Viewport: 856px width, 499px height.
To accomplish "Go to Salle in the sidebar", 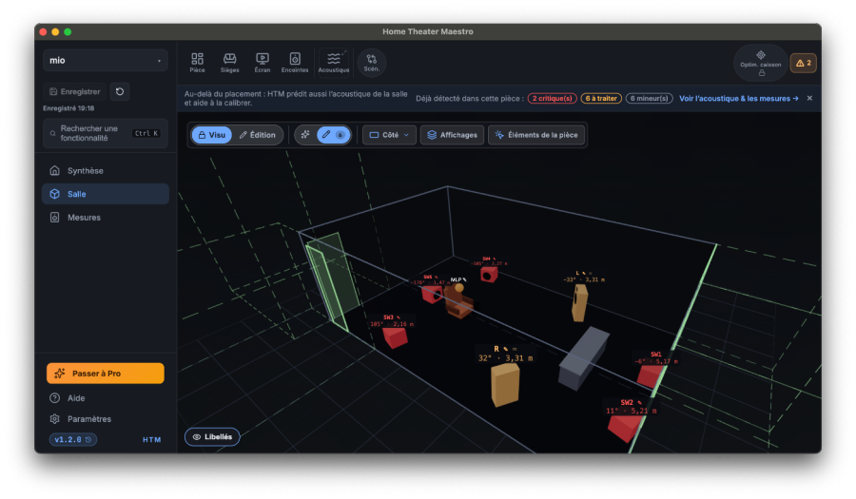I will click(x=106, y=194).
